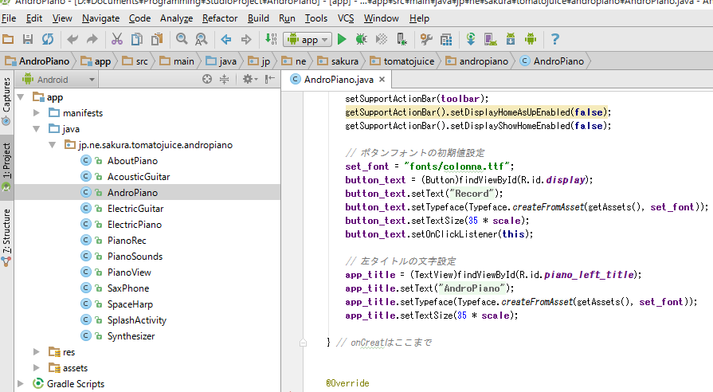Click the Debug app bug icon
Screen dimensions: 713x392
pyautogui.click(x=361, y=39)
